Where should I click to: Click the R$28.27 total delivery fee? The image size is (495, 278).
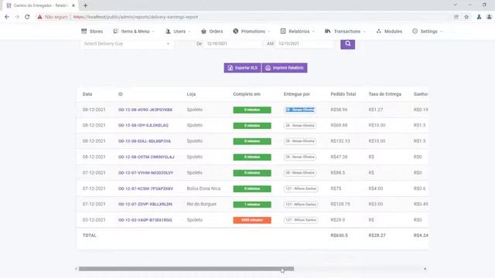(x=377, y=236)
